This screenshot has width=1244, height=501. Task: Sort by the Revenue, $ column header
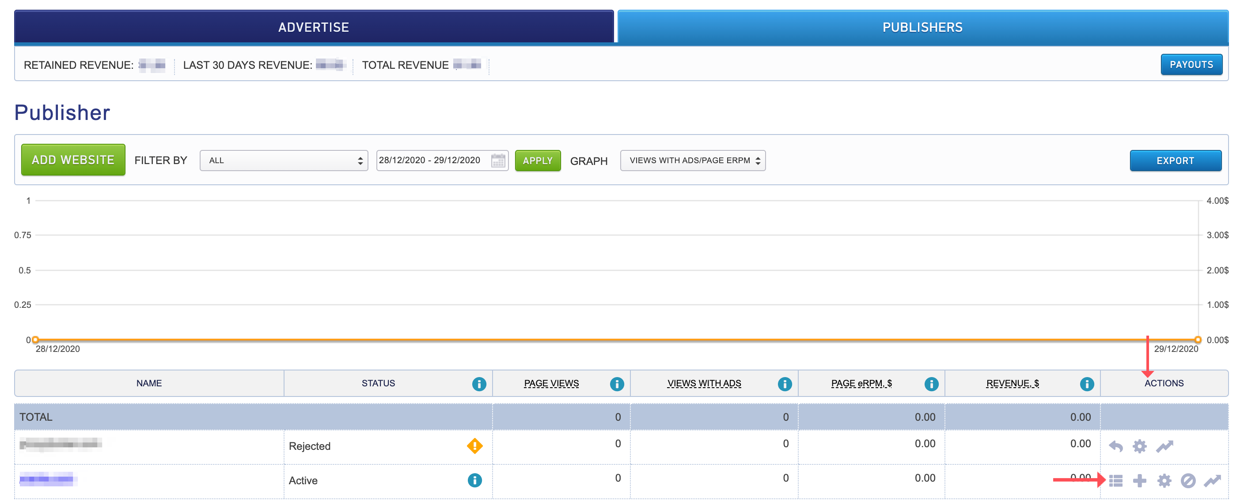point(1012,383)
